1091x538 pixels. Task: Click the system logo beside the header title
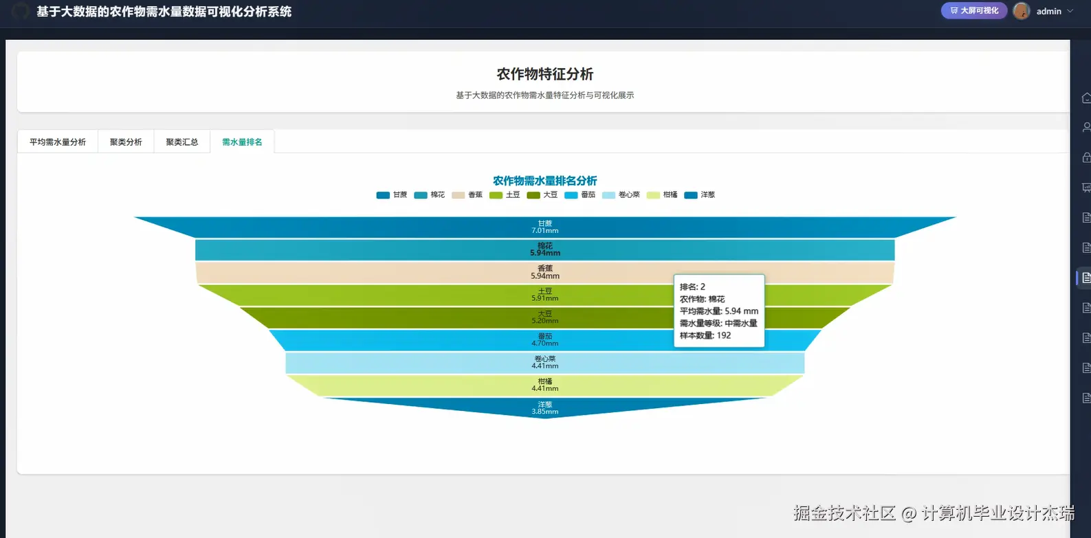pyautogui.click(x=21, y=11)
